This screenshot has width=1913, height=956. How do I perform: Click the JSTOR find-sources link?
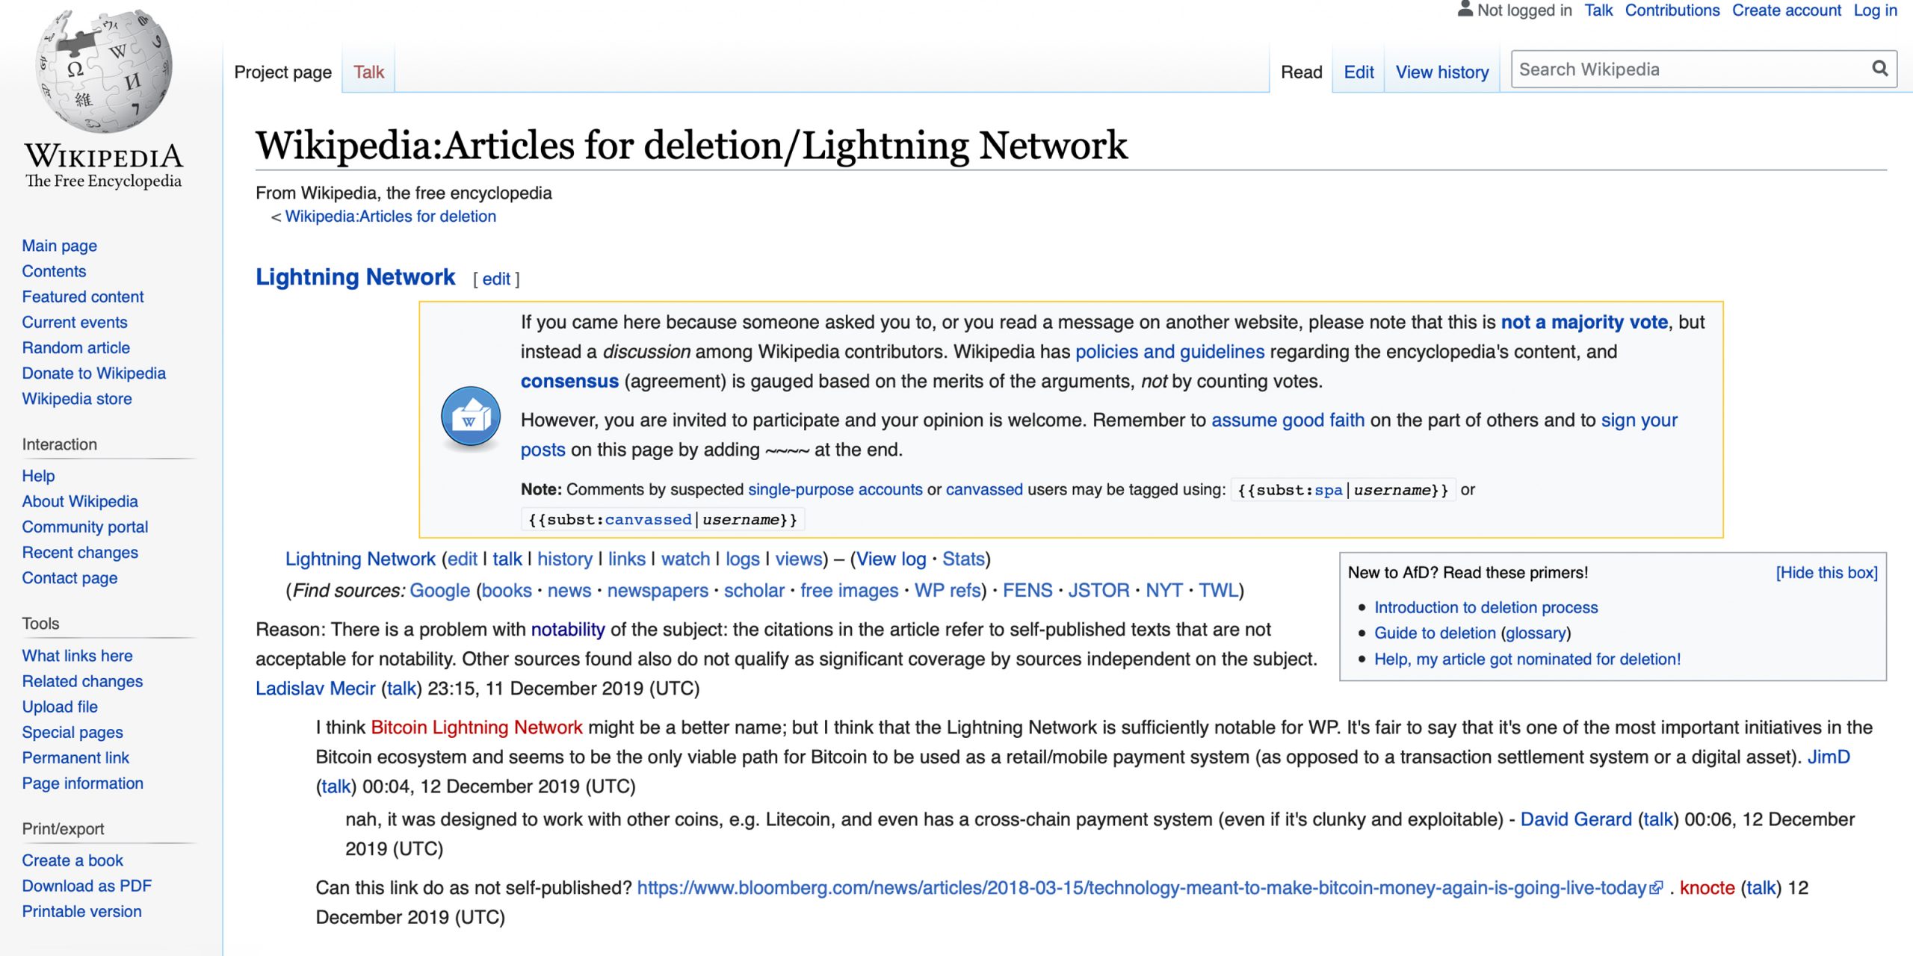point(1098,590)
